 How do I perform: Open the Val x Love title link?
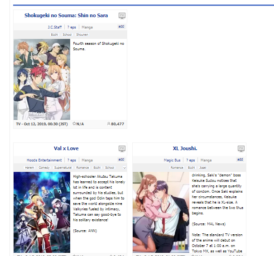[x=66, y=148]
